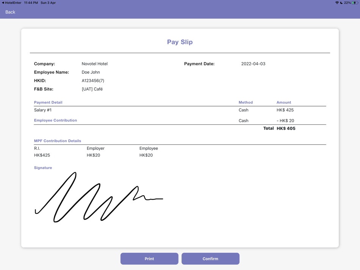Tap the Do Not Disturb moon icon
The height and width of the screenshot is (270, 360).
point(341,3)
